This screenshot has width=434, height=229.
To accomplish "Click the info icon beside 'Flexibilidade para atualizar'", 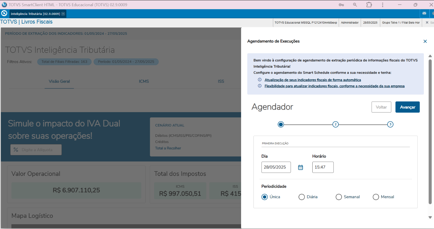I will tap(260, 86).
